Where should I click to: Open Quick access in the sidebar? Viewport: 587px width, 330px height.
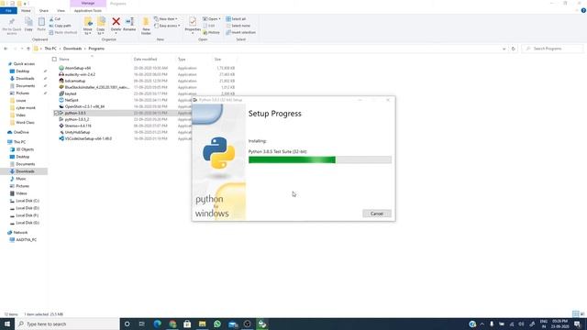24,64
